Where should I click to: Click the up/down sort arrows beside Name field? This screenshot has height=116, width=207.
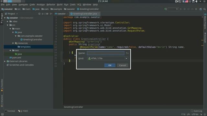point(127,53)
